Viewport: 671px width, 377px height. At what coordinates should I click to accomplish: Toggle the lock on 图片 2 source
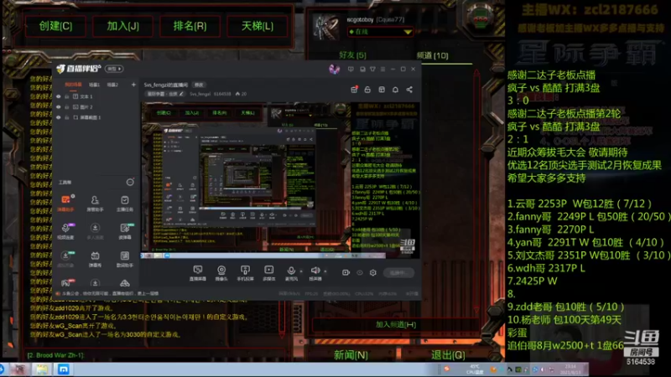[x=67, y=107]
